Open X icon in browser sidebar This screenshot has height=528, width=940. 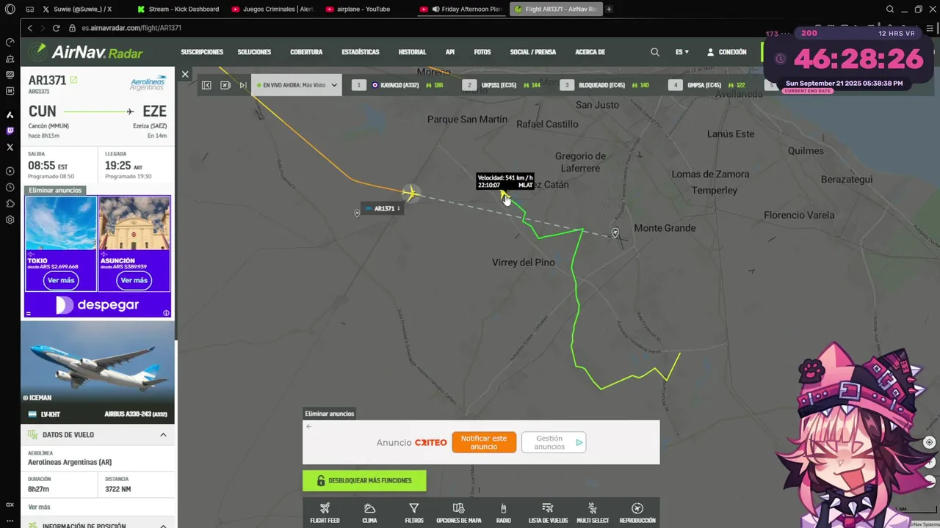(10, 147)
